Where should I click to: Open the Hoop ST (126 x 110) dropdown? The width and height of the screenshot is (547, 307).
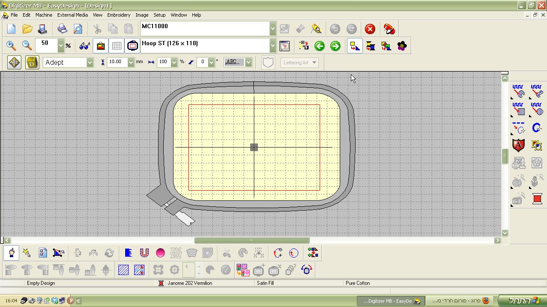coord(273,46)
